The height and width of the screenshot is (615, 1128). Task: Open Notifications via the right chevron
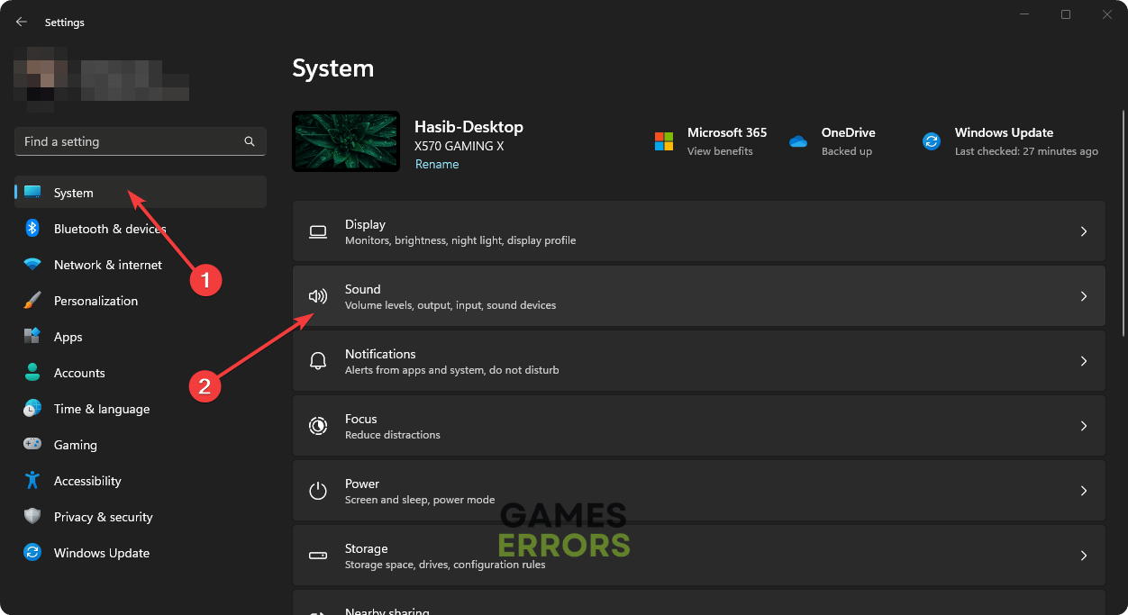[x=1084, y=361]
